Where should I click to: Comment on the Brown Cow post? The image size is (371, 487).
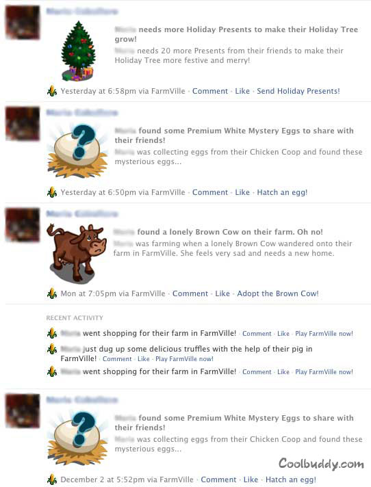(x=190, y=293)
